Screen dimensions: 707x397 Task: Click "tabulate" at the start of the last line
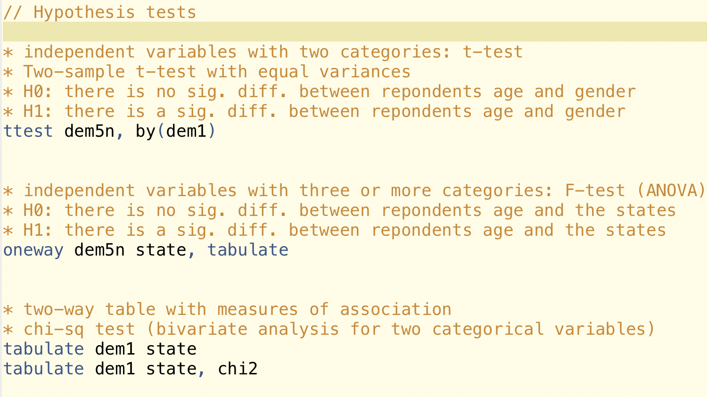(43, 369)
